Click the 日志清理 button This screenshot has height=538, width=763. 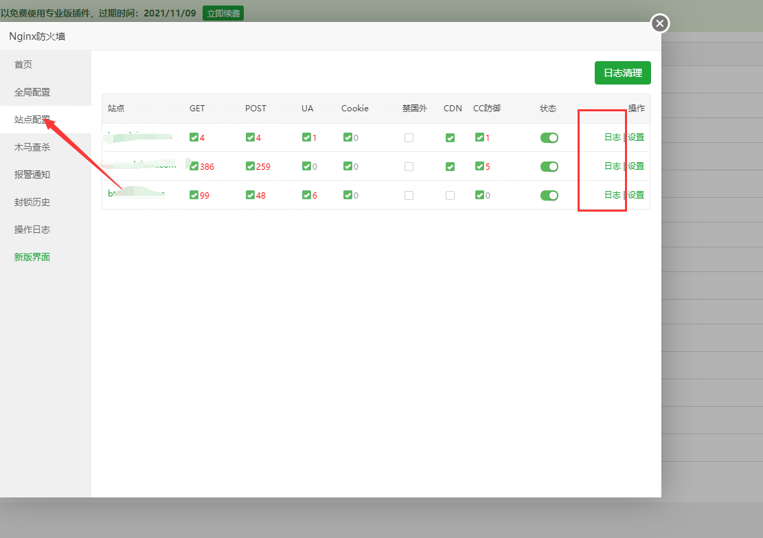[x=622, y=73]
